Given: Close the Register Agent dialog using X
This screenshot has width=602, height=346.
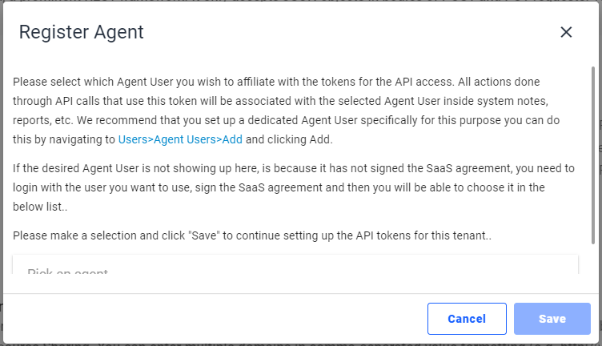Looking at the screenshot, I should click(566, 32).
